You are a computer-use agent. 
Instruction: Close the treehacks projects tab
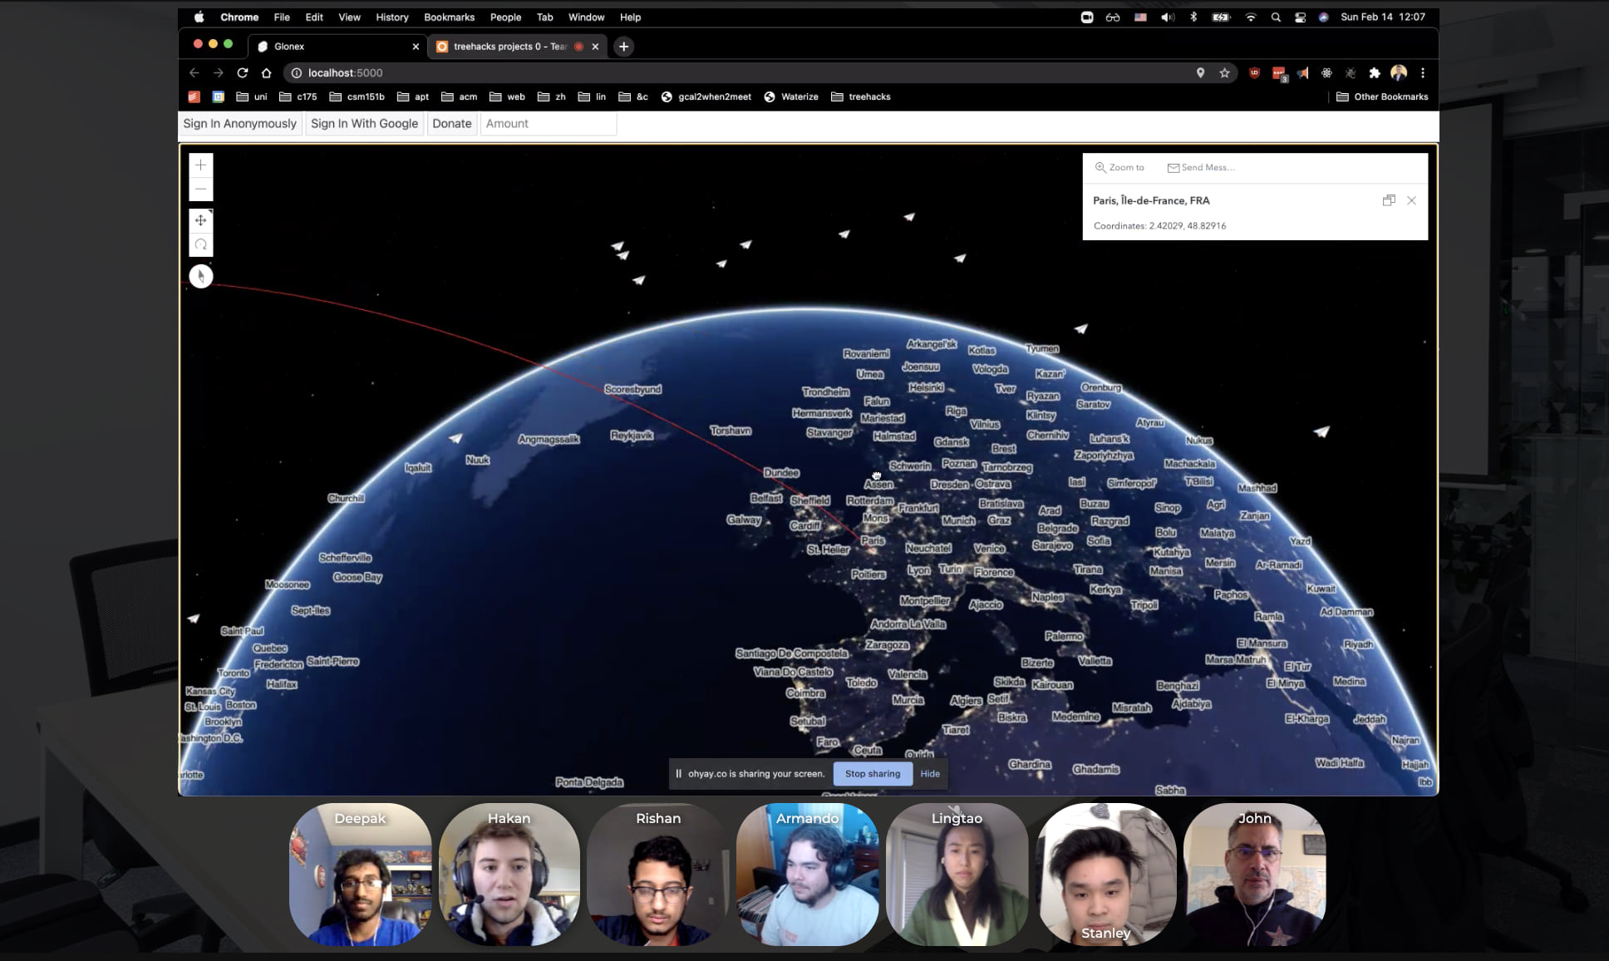coord(595,47)
